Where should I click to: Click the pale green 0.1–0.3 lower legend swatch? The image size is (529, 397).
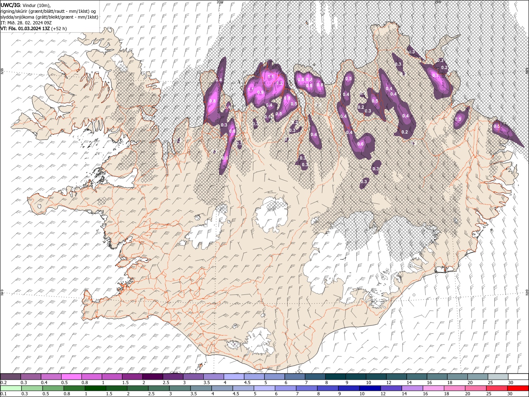[x=11, y=388]
